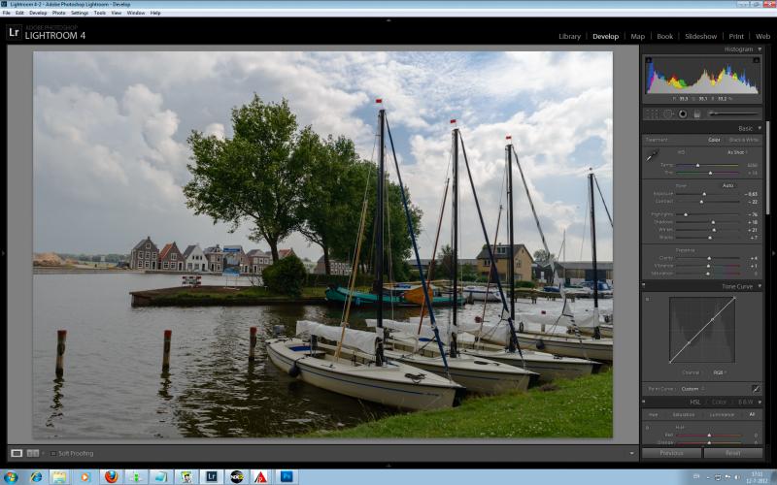Hide the top module picker panel arrow
Screen dimensions: 777x485
tap(388, 20)
